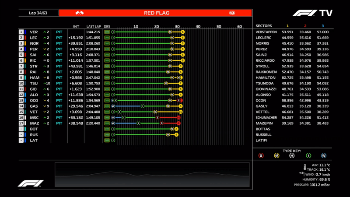The image size is (350, 197).
Task: Click position box 9 for HAM
Action: tap(21, 78)
